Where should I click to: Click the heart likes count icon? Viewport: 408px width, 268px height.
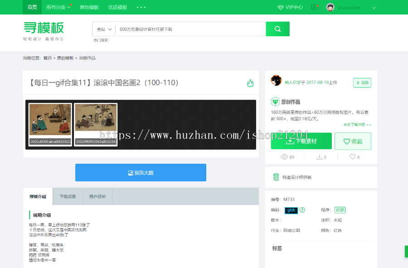click(352, 156)
